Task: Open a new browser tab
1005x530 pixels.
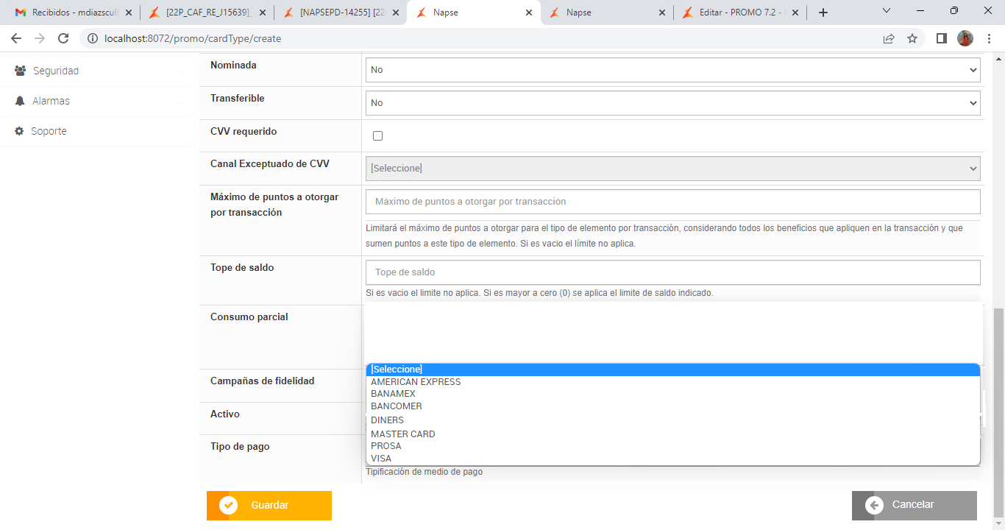Action: click(823, 13)
